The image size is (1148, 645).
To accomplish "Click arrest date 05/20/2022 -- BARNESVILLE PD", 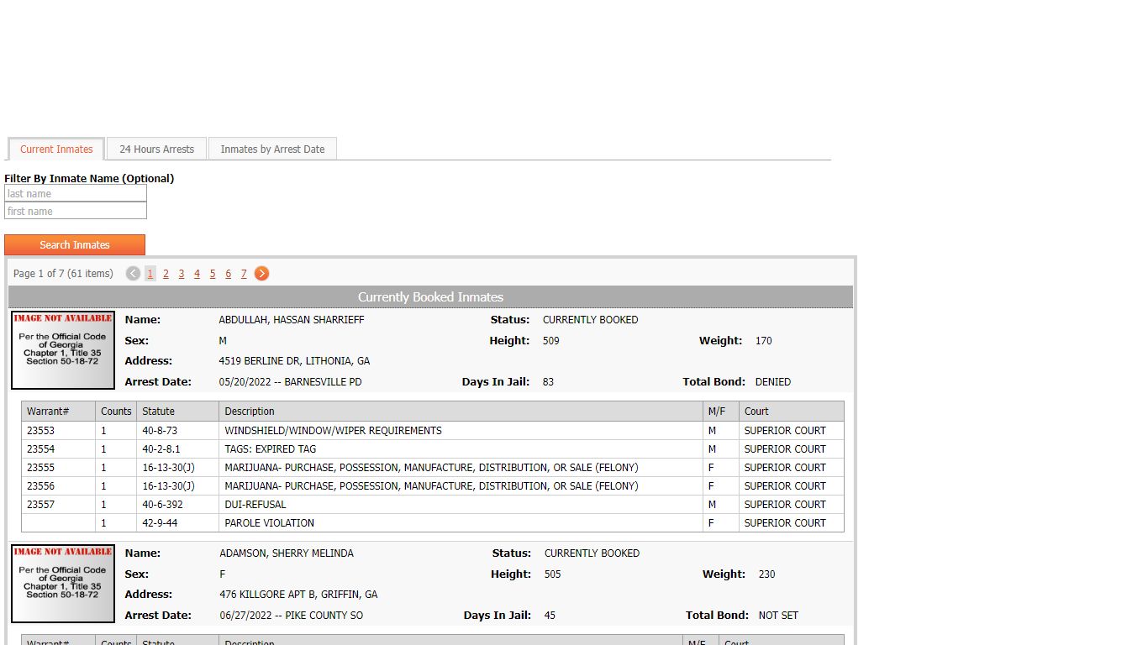I will [290, 382].
